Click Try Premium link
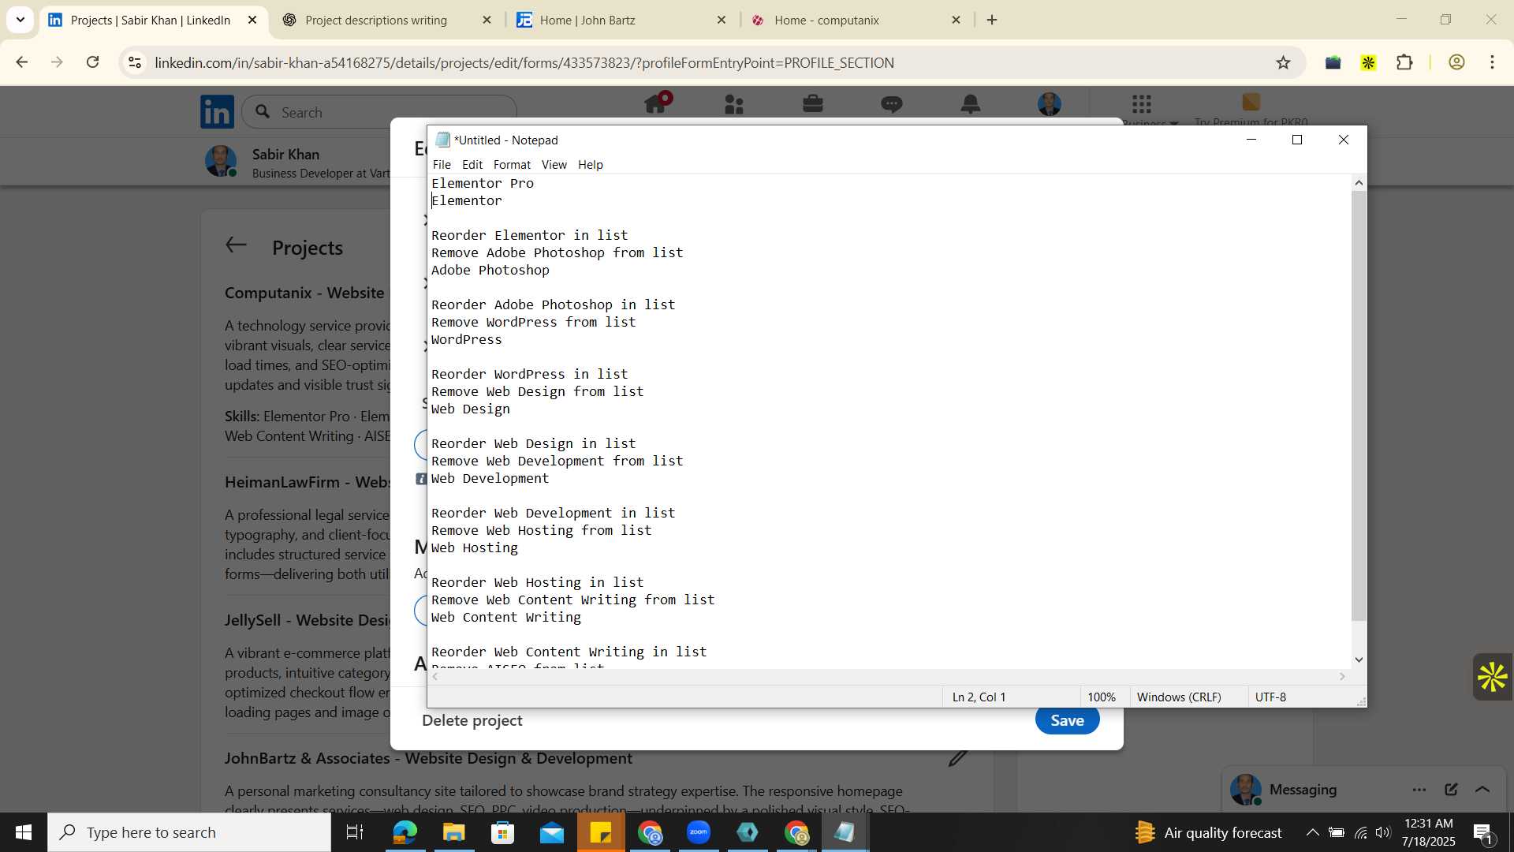1514x852 pixels. (1251, 121)
